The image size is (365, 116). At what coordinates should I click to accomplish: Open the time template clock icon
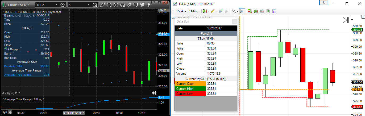point(95,5)
